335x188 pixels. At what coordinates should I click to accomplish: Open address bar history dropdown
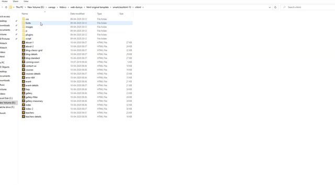(x=270, y=7)
